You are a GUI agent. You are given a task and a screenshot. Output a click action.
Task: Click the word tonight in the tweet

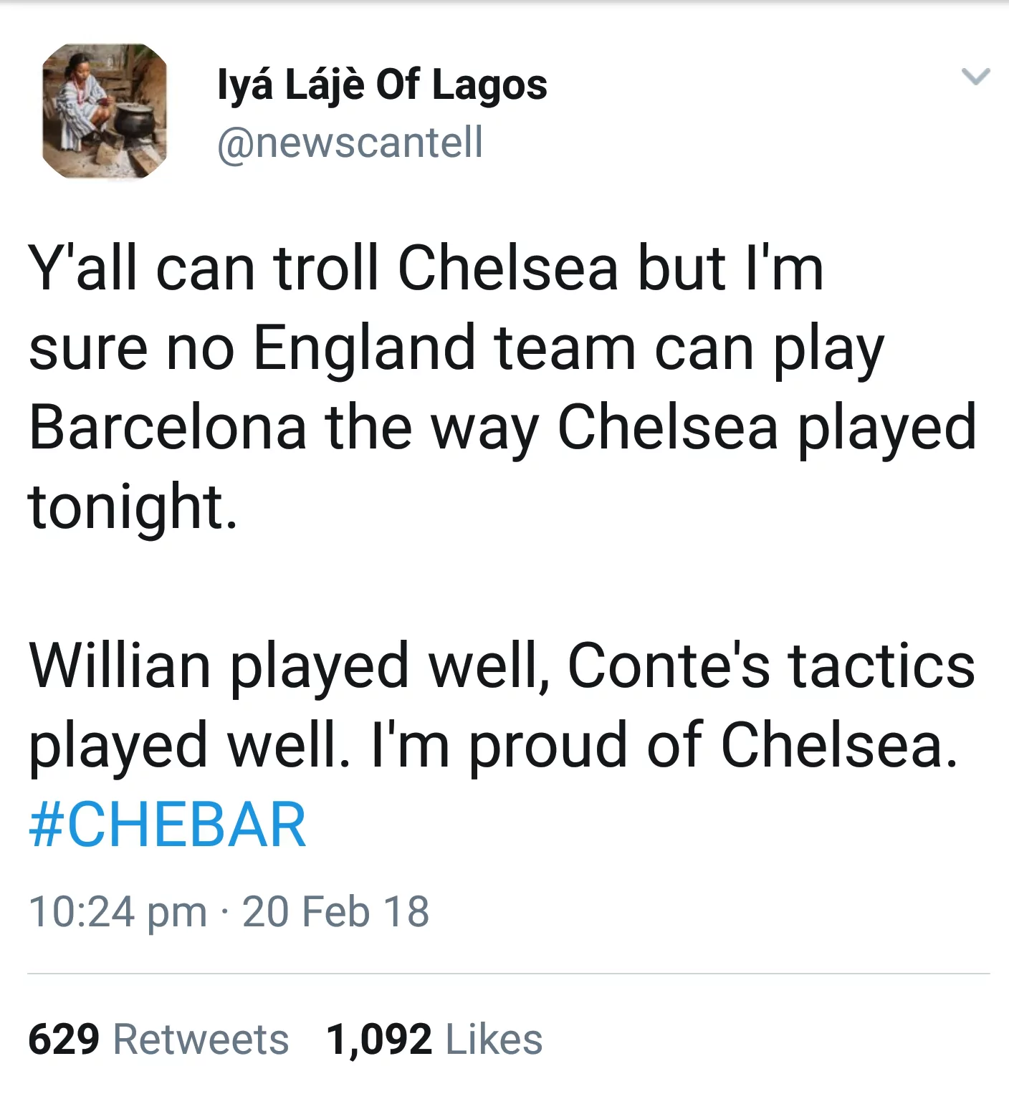click(133, 507)
